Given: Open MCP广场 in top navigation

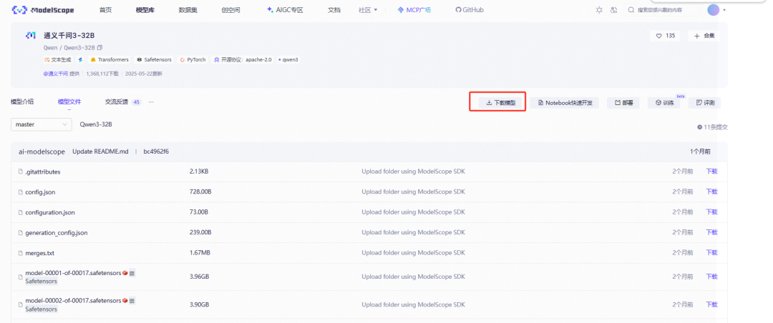Looking at the screenshot, I should pos(414,10).
